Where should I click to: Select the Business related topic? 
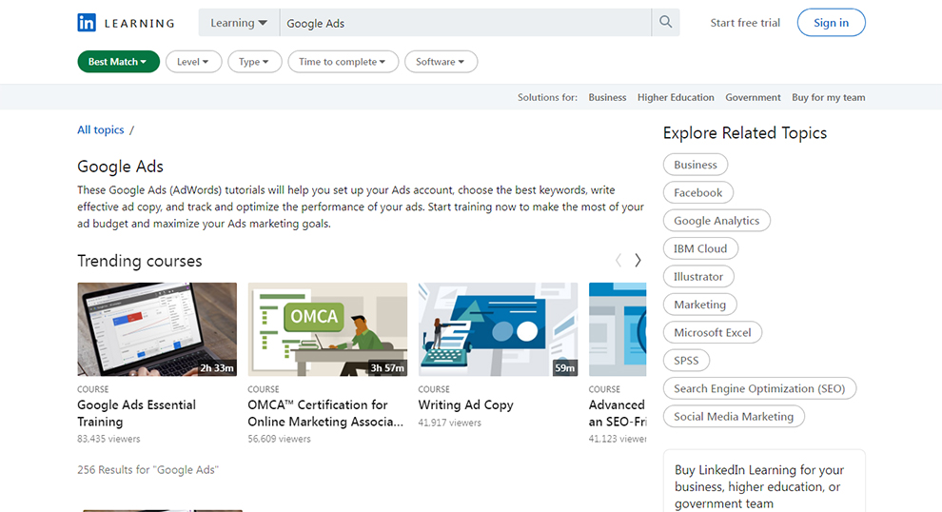(x=696, y=165)
